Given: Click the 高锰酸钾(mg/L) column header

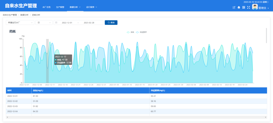Looking at the screenshot, I should [208, 90].
